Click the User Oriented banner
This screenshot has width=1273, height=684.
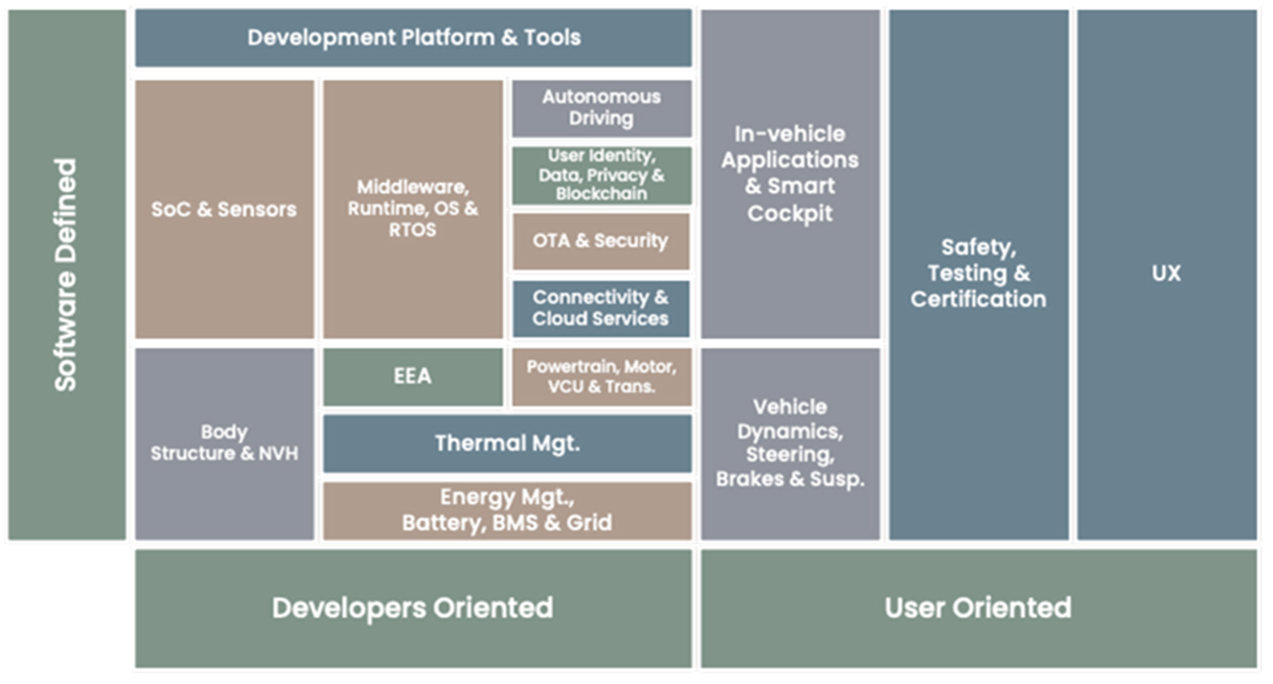978,608
